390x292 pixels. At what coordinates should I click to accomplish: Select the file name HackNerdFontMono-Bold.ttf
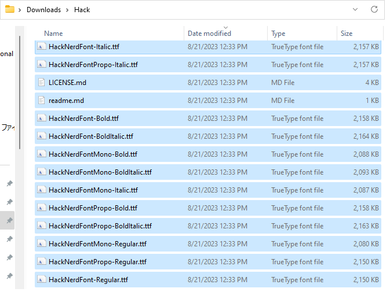pos(93,154)
